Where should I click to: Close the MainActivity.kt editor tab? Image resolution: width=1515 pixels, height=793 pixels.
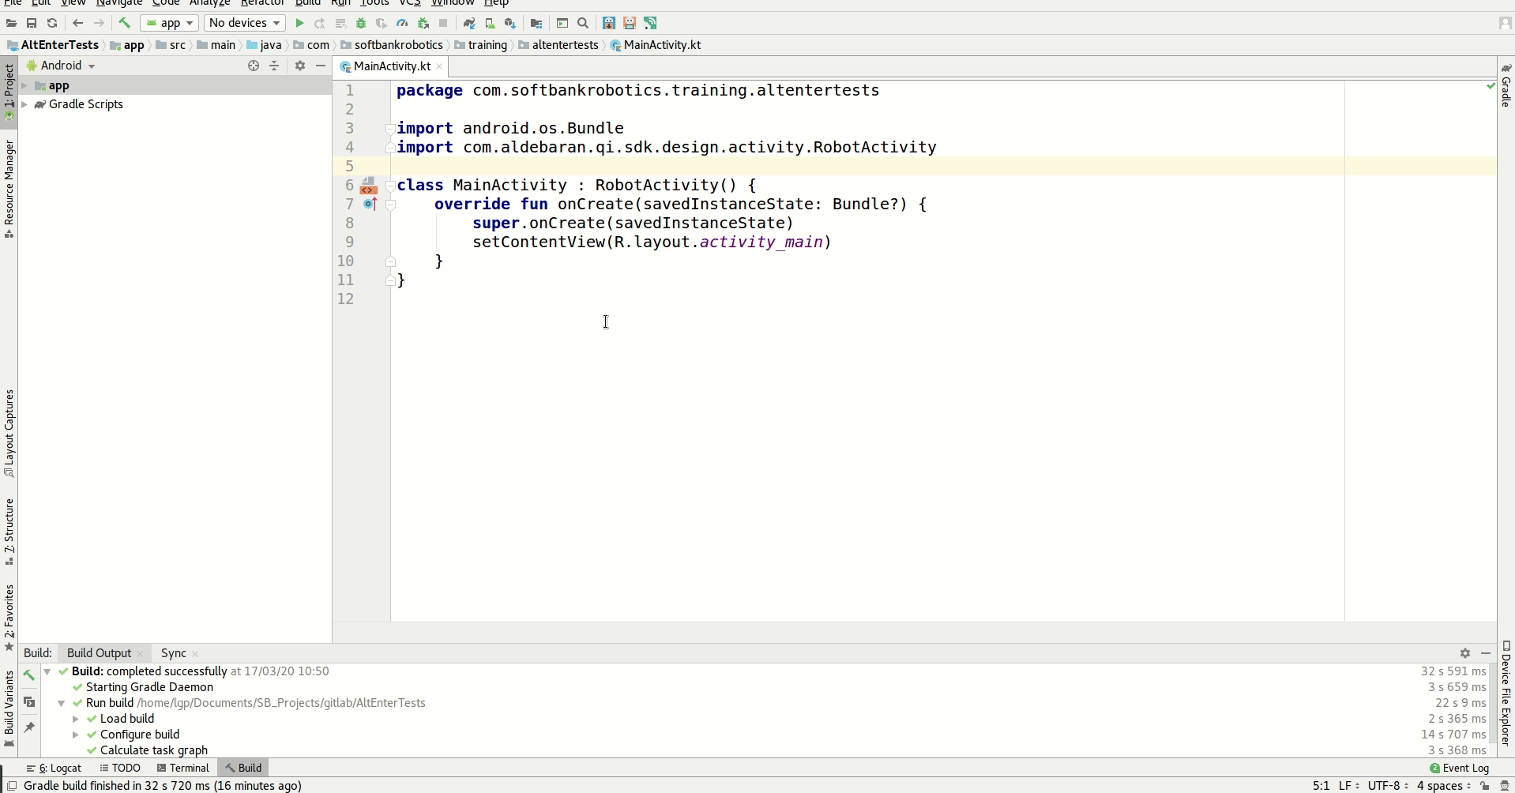[x=440, y=66]
